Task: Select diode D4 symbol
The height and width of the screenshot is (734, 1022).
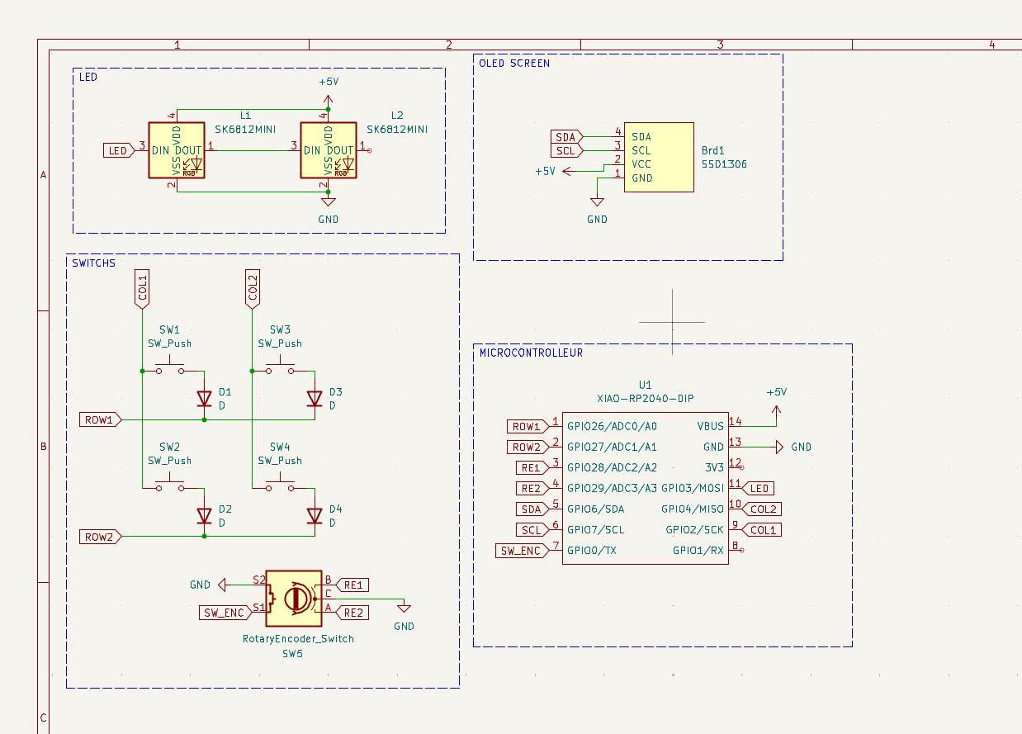Action: [x=314, y=516]
